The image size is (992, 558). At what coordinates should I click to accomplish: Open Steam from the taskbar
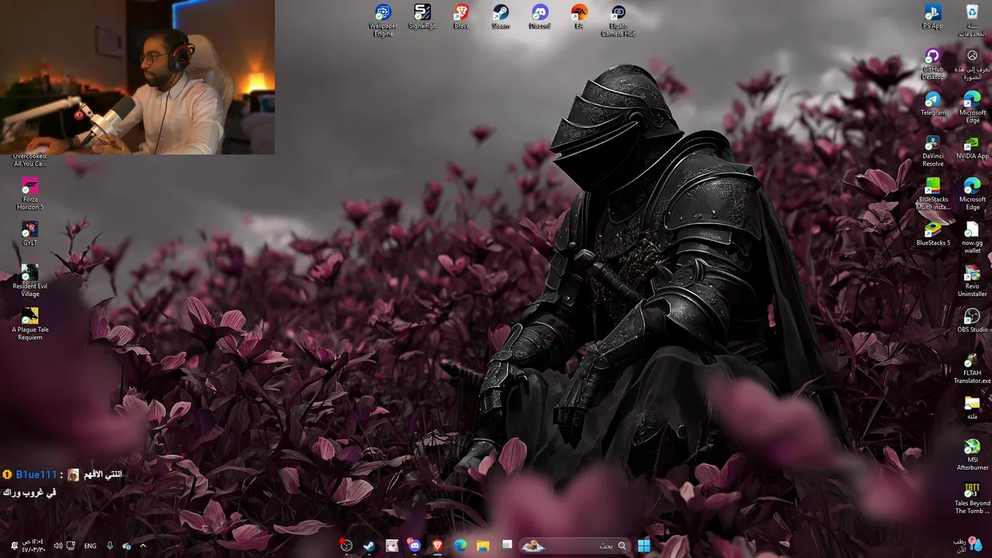coord(369,546)
